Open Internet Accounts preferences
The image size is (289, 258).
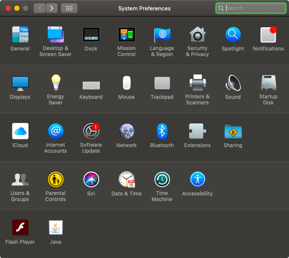point(56,131)
